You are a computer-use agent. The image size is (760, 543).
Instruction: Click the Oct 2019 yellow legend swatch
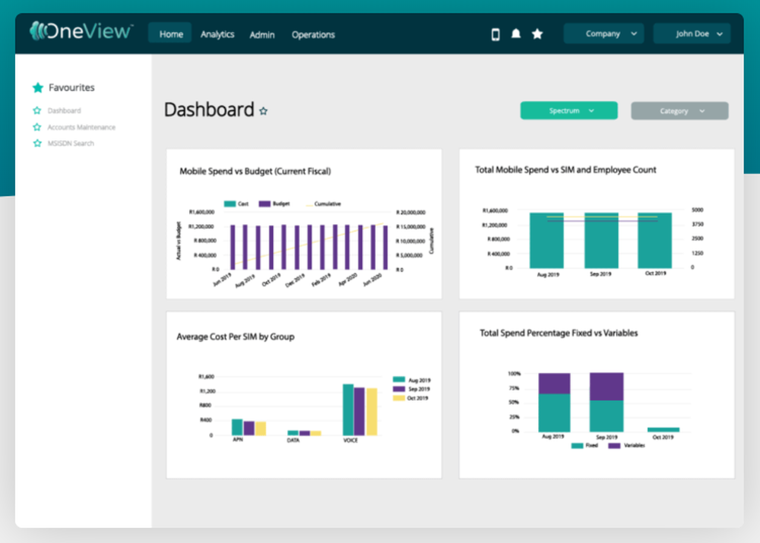[x=398, y=398]
